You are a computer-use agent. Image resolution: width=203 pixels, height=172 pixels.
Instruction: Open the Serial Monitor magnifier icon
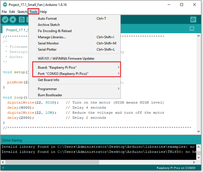click(193, 20)
